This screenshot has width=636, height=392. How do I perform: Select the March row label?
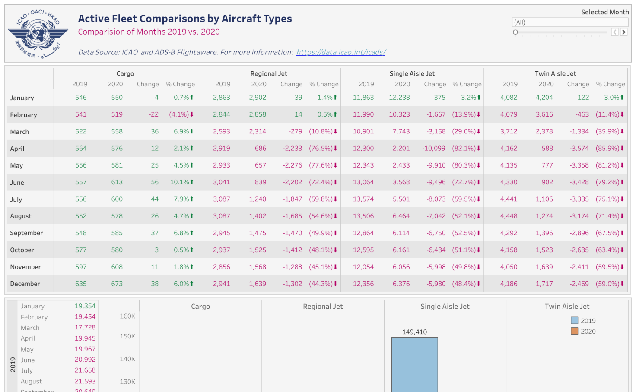(x=19, y=132)
